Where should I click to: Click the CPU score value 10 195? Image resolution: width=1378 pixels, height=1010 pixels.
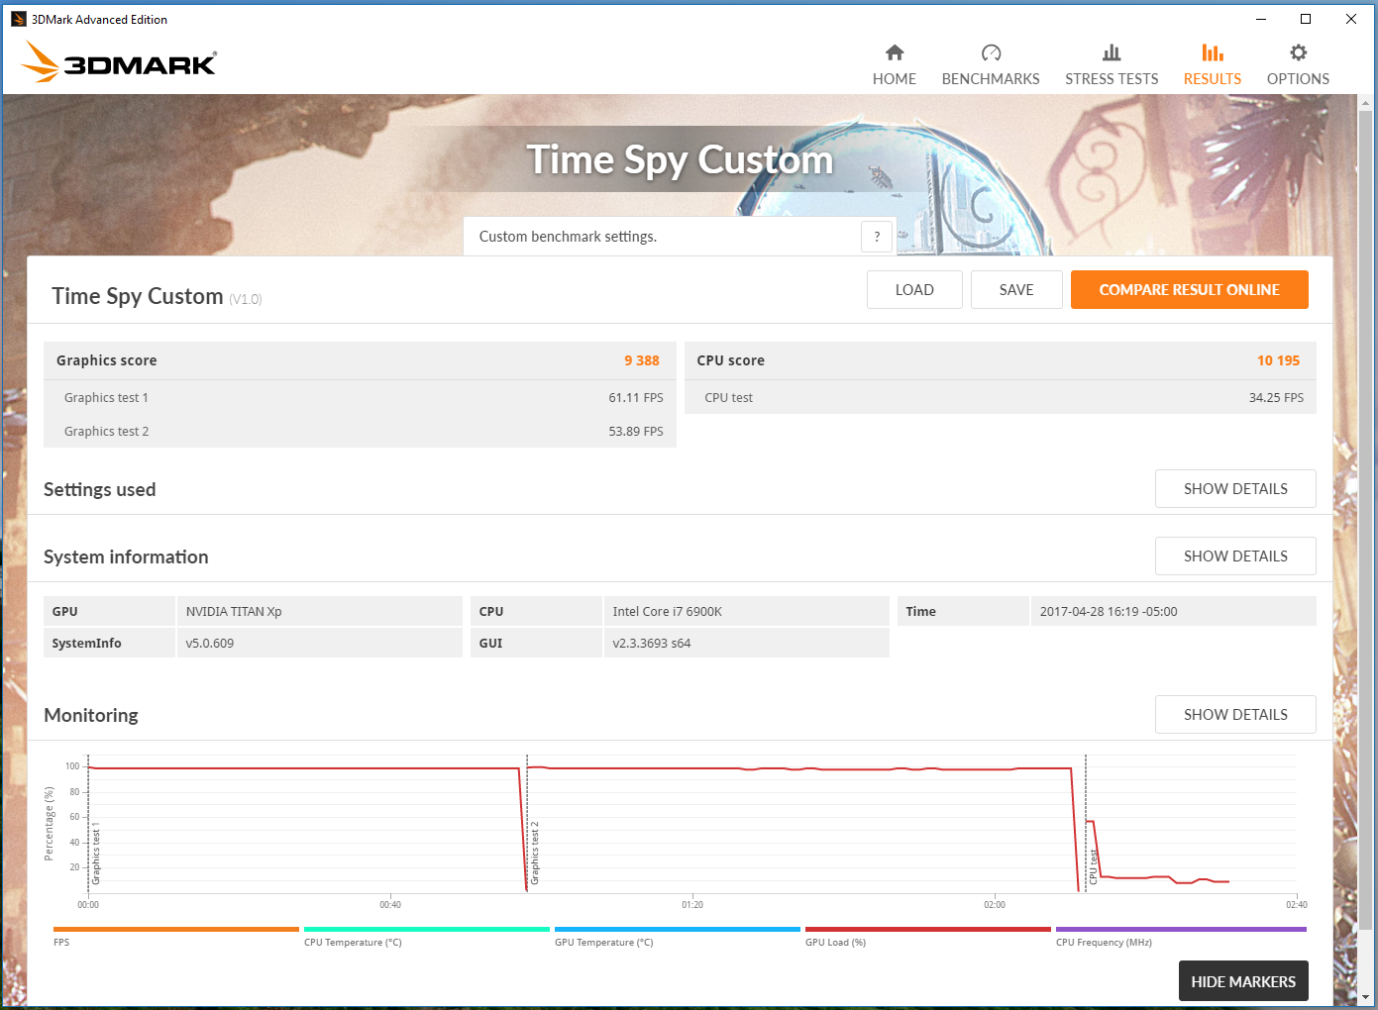1278,360
